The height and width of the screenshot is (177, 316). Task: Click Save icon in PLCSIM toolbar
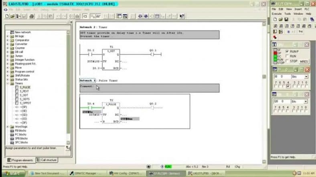point(286,20)
